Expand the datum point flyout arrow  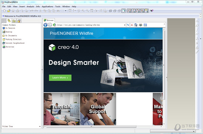[x=200, y=39]
